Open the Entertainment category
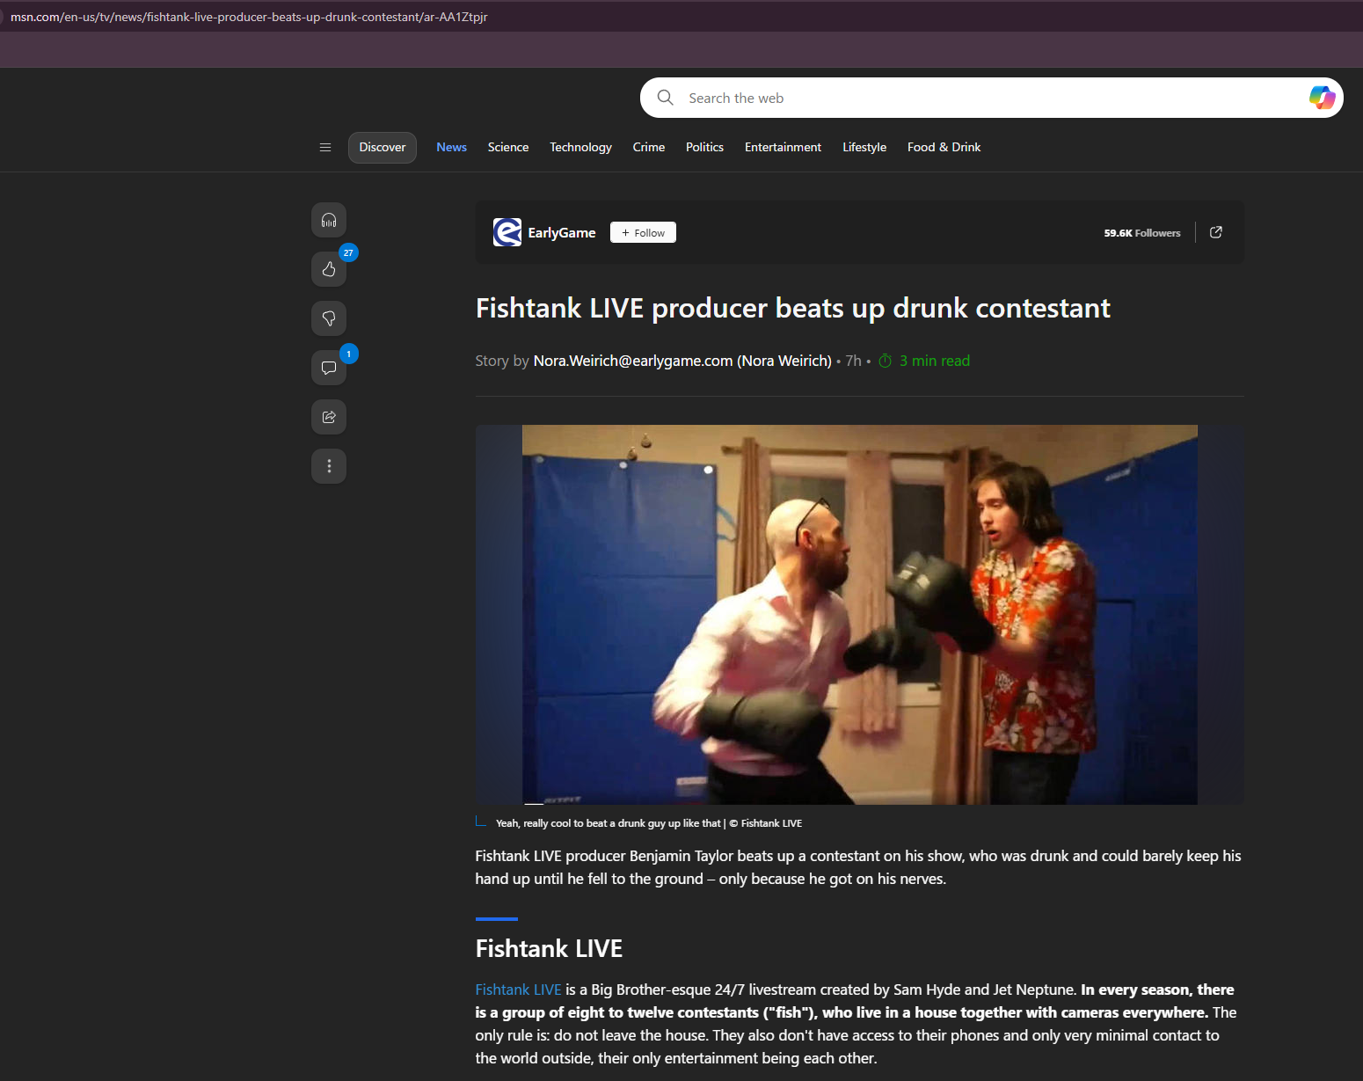Viewport: 1363px width, 1081px height. pos(783,148)
